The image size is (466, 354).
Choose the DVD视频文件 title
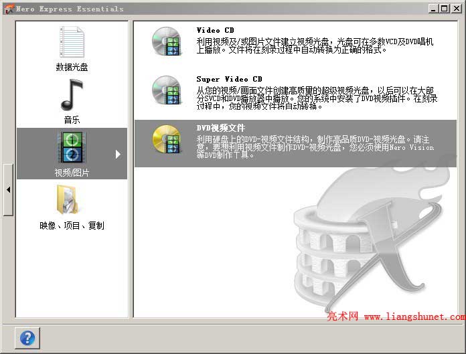220,128
